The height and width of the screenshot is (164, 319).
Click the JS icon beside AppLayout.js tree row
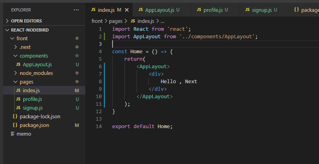click(x=18, y=65)
